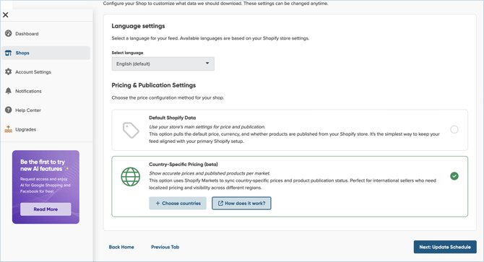Click the Notifications bell icon
484x262 pixels.
coord(9,91)
